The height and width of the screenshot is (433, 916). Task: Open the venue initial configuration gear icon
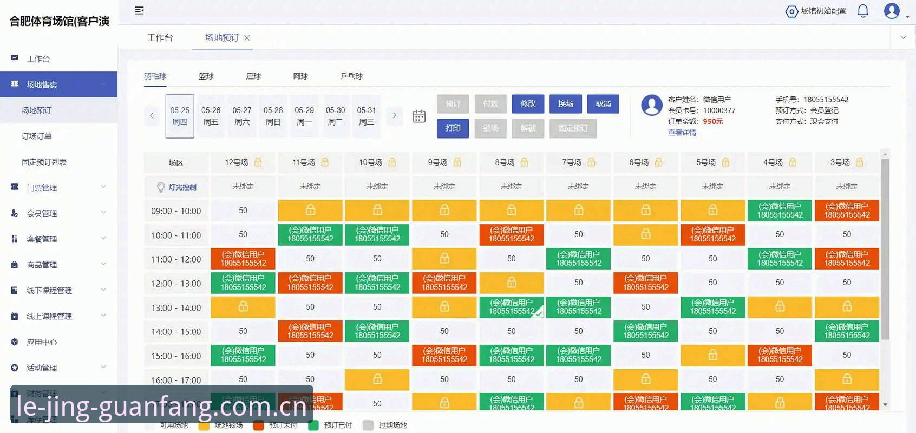pyautogui.click(x=791, y=11)
